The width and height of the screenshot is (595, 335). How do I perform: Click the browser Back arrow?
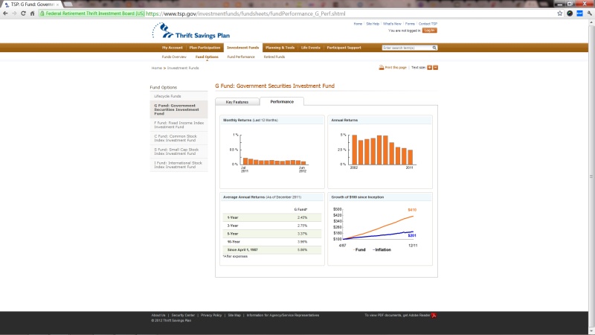tap(5, 13)
